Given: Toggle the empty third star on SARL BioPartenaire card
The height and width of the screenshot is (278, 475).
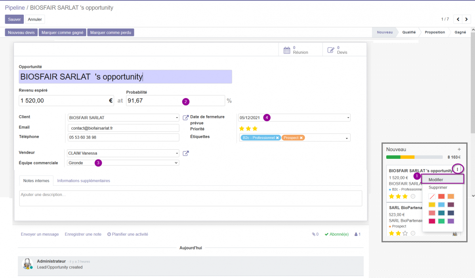Looking at the screenshot, I should 405,233.
